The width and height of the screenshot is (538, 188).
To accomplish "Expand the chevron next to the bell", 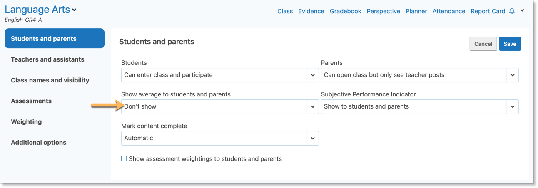I will coord(523,11).
